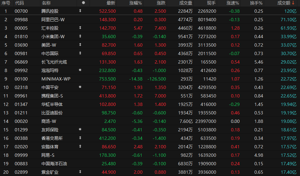Select the 腾讯控股 stock name
This screenshot has height=176, width=300.
click(50, 11)
